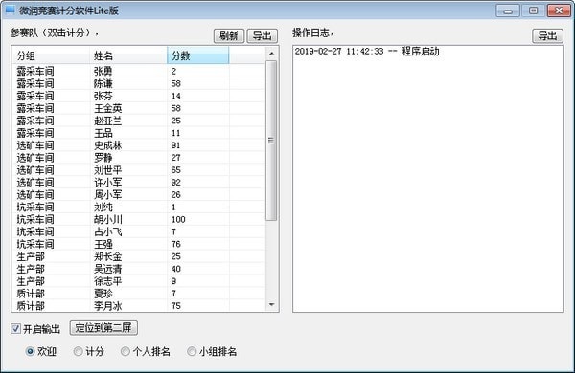Click the team list scrollbar thumb
The height and width of the screenshot is (373, 575).
click(271, 141)
